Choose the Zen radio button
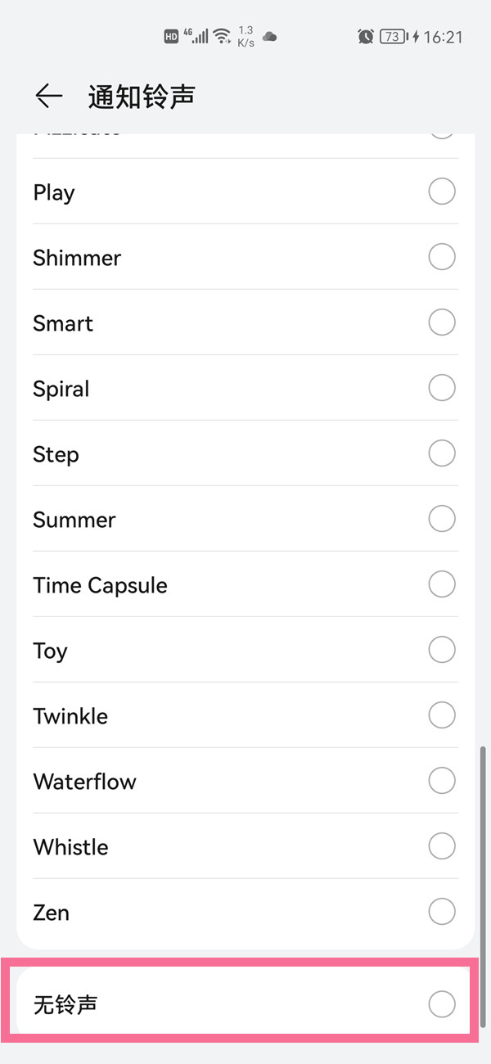Image resolution: width=491 pixels, height=1064 pixels. [442, 912]
